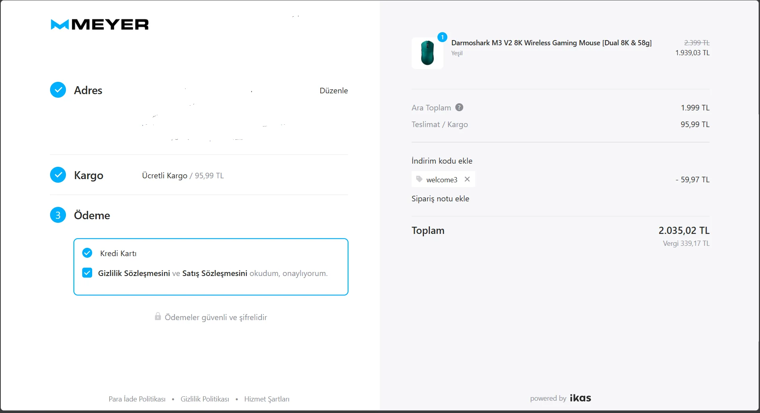This screenshot has width=760, height=413.
Task: Click the lock icon beside secure payments
Action: pyautogui.click(x=158, y=317)
